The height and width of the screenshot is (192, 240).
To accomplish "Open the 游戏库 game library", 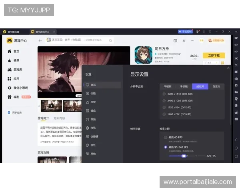I will [x=15, y=70].
